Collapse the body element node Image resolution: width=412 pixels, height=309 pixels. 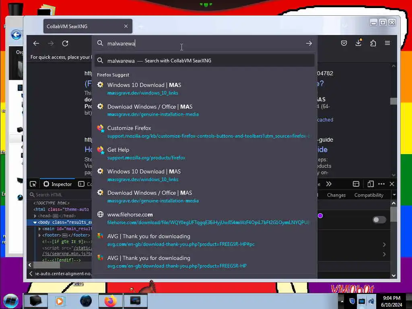[35, 222]
